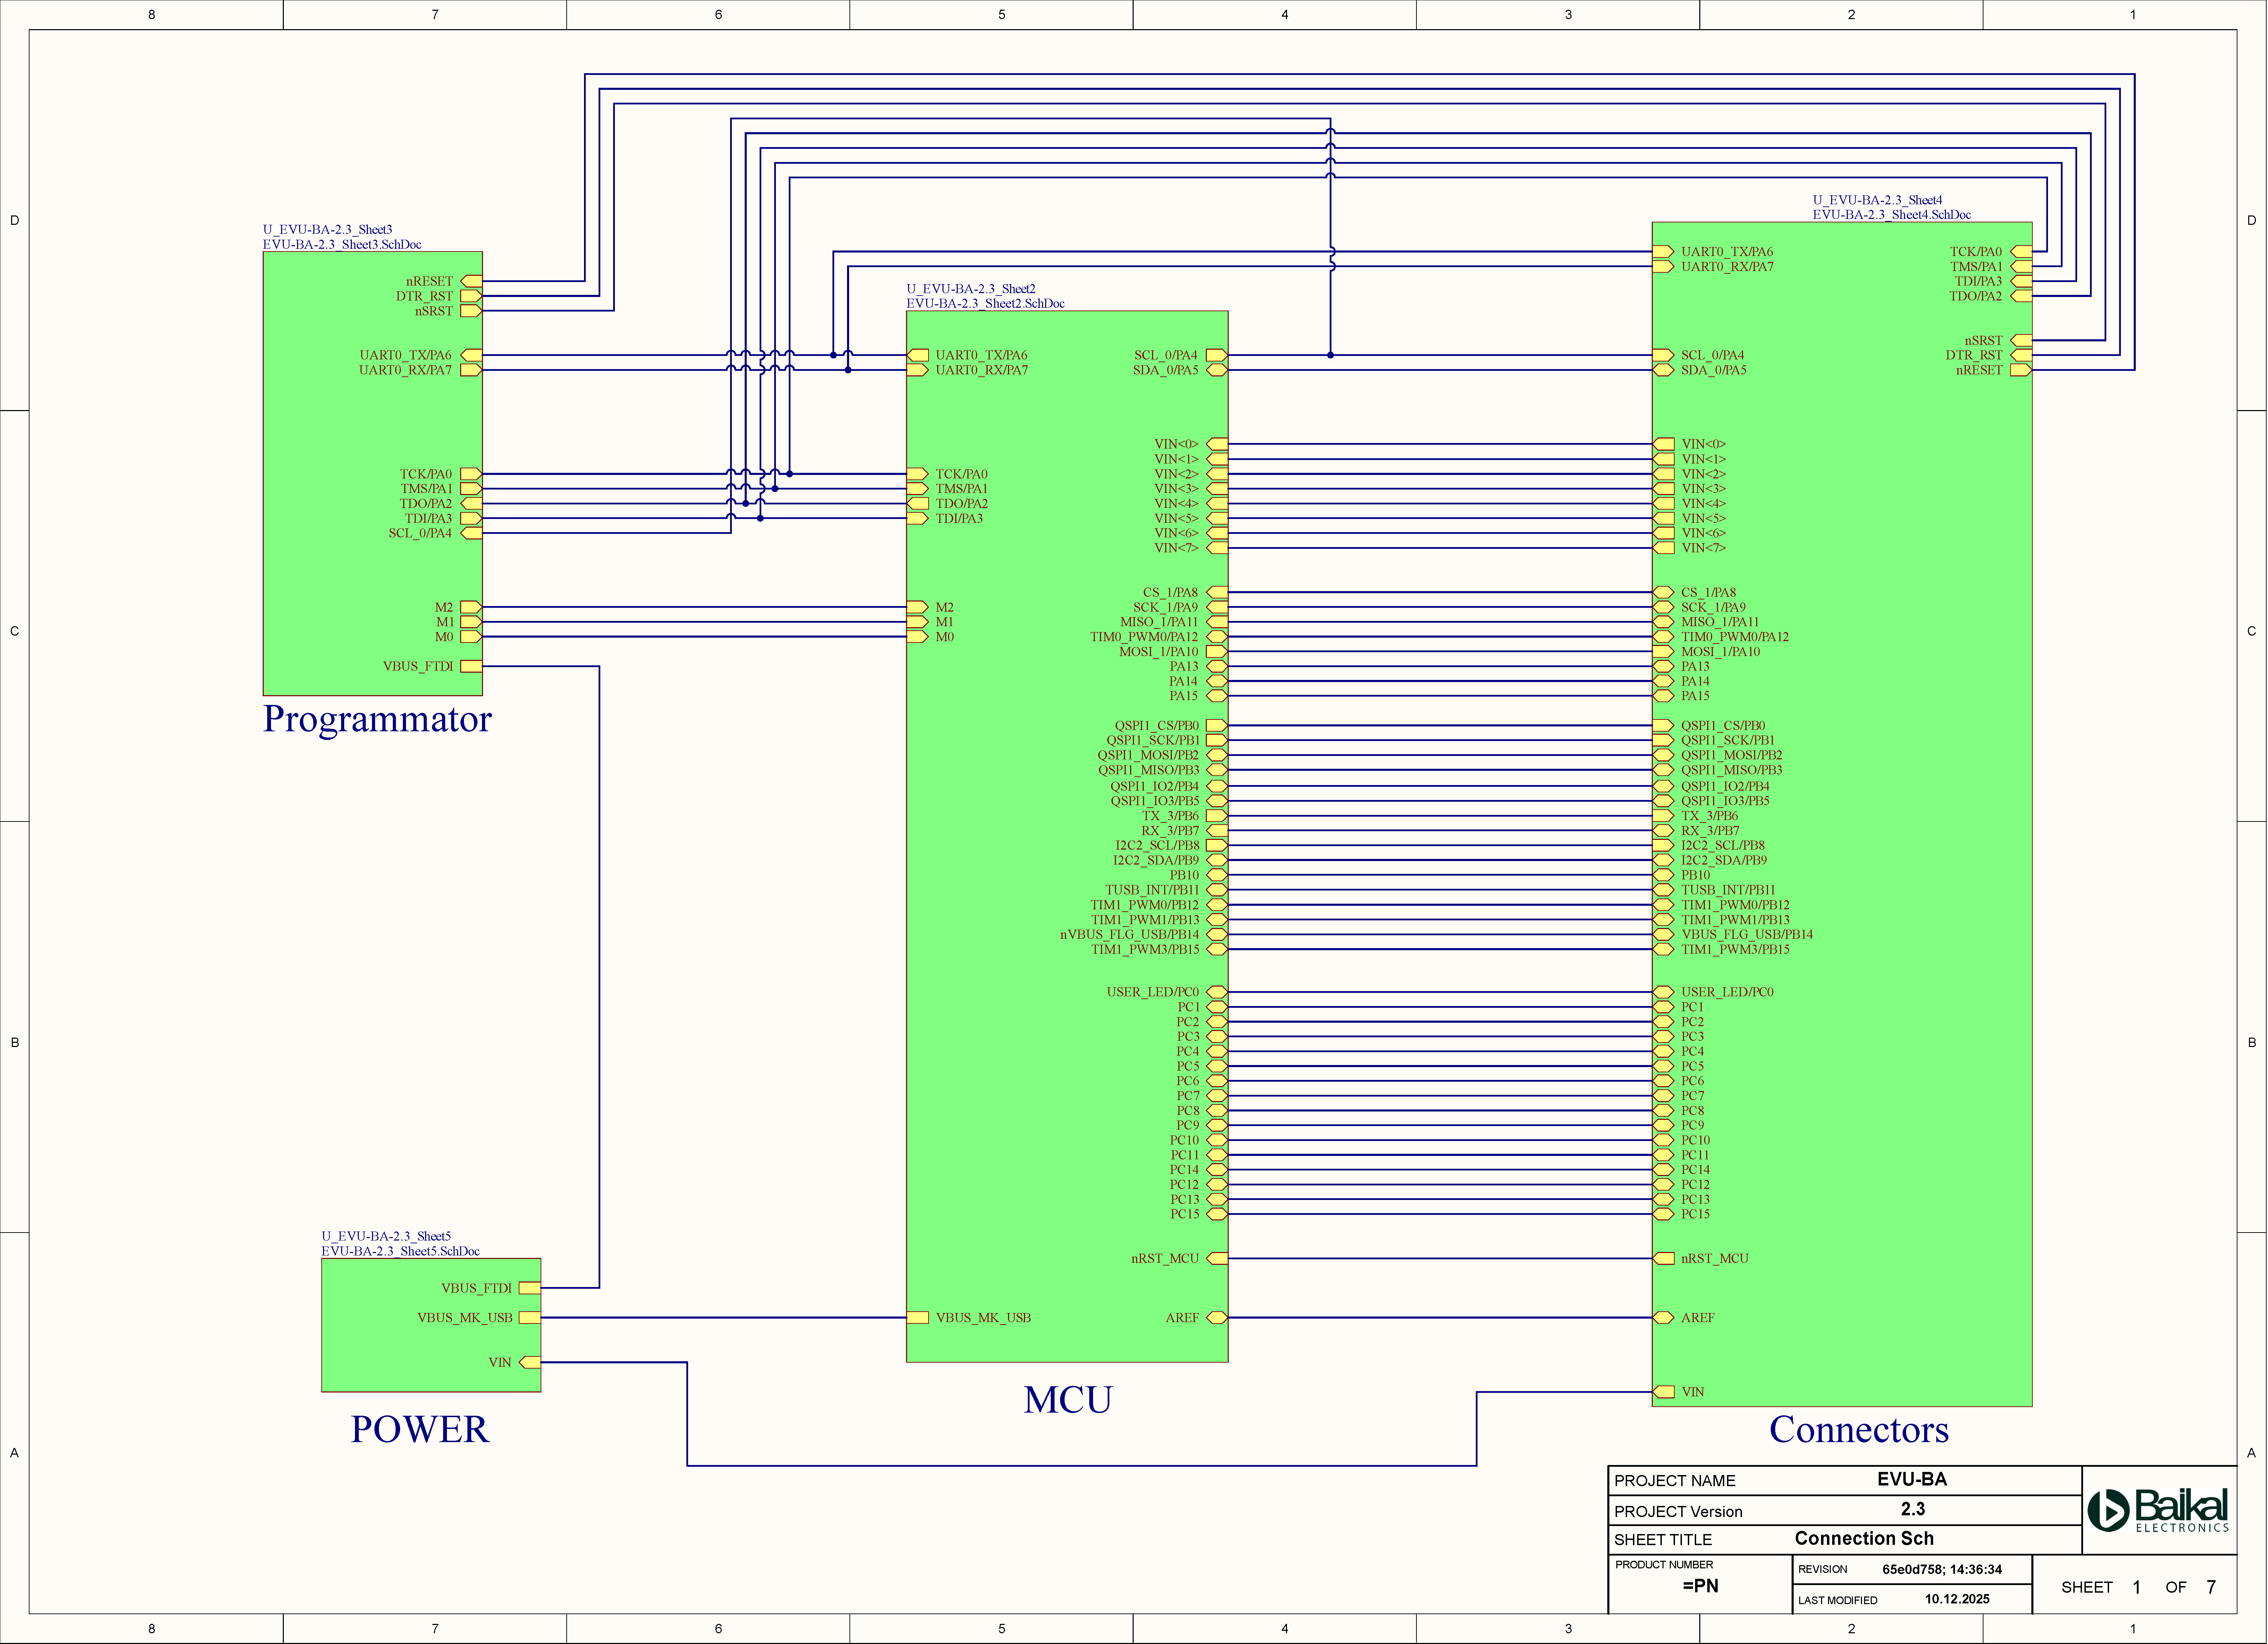Image resolution: width=2268 pixels, height=1644 pixels.
Task: Select the TCK/PA0 label on Connectors
Action: [x=1976, y=252]
